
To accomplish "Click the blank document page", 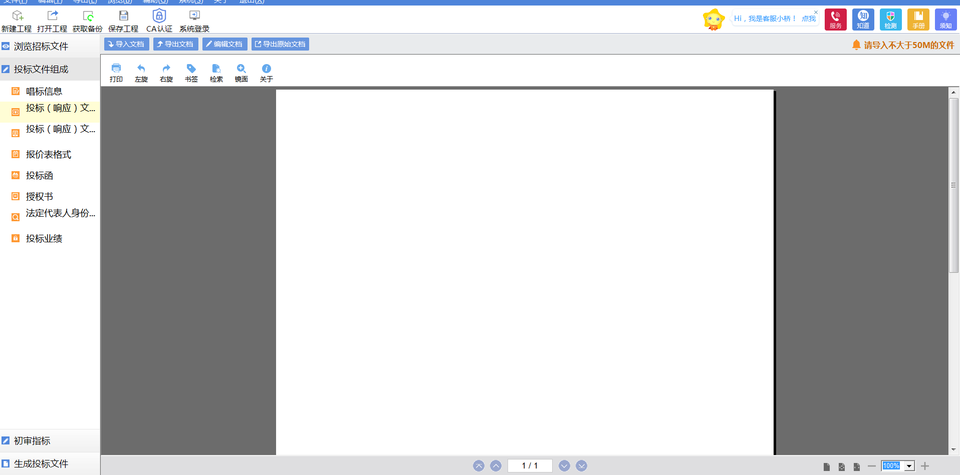I will click(525, 272).
